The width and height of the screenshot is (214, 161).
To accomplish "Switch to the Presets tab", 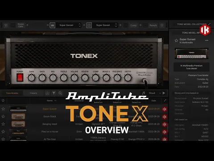I will (33, 93).
